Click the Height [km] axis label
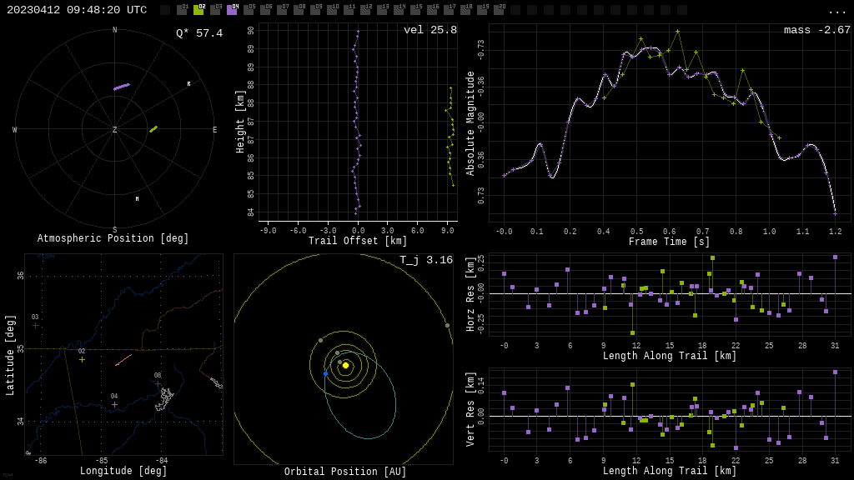The image size is (854, 480). [x=240, y=122]
